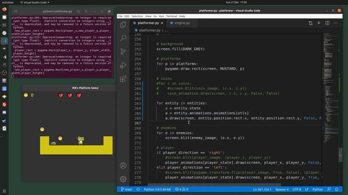
Task: Open the Run menu
Action: (x=161, y=16)
